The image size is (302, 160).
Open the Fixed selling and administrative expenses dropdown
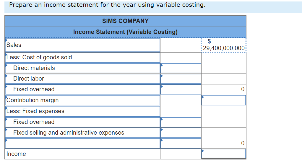coord(82,133)
